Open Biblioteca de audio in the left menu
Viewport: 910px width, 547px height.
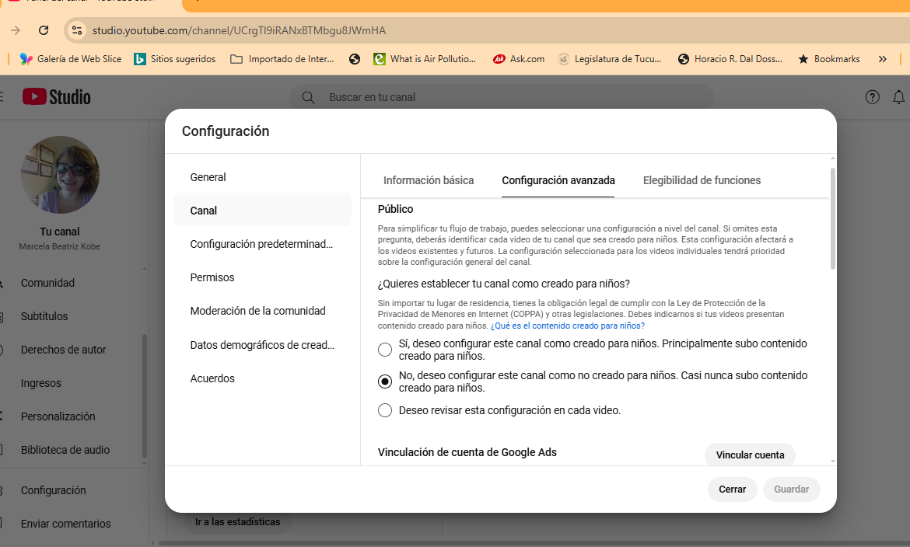tap(65, 450)
